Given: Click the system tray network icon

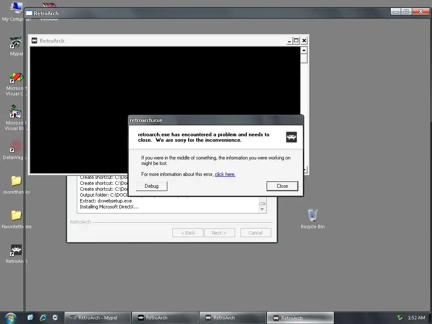Looking at the screenshot, I should click(400, 318).
